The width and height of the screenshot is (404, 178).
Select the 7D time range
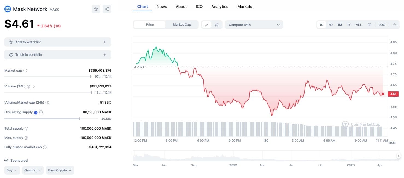tap(330, 25)
